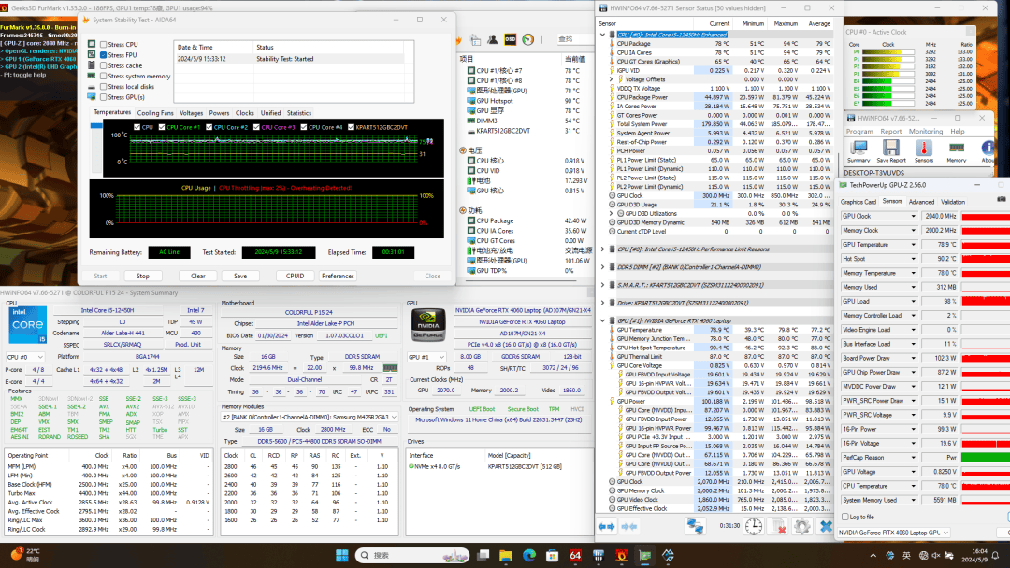Toggle the CPU Core #4 graph checkbox
Screen dimensions: 1010x568
click(x=303, y=127)
